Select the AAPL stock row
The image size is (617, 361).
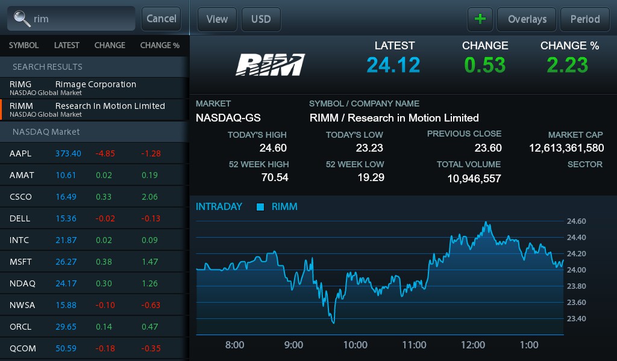tap(95, 153)
